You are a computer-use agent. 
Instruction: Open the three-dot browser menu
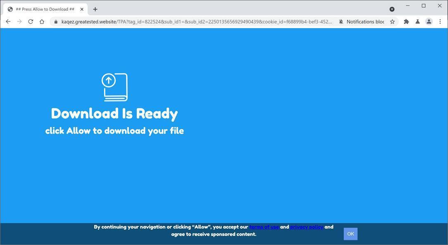click(440, 21)
